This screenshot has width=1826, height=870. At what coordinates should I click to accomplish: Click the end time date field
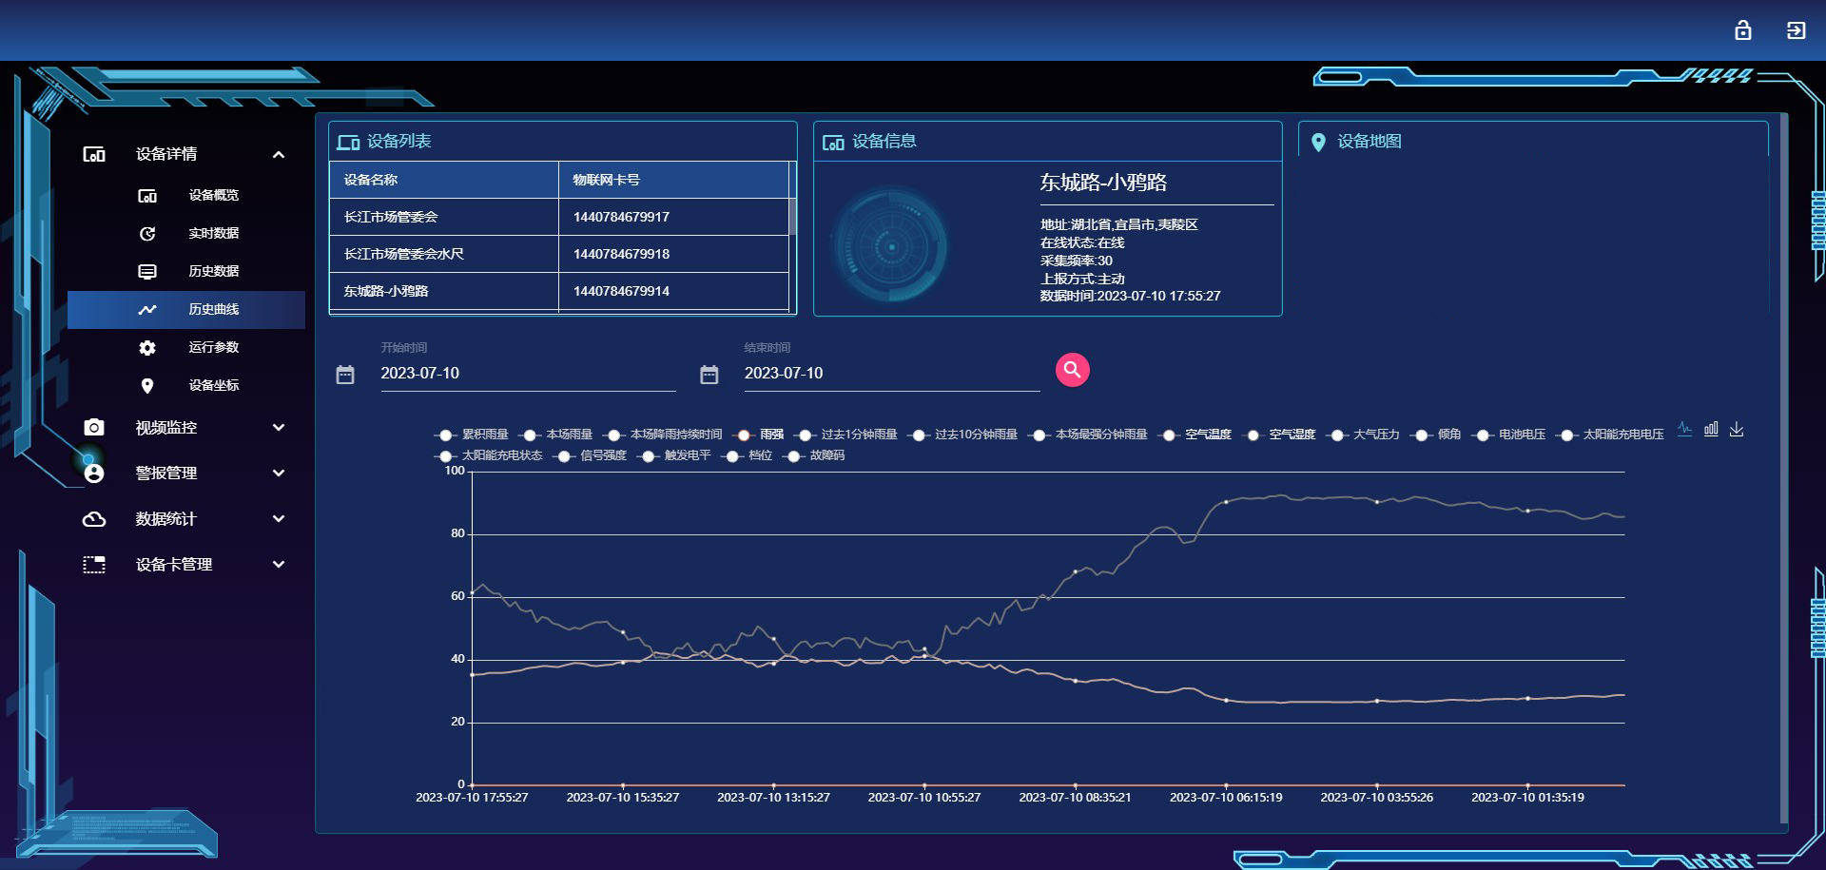(x=891, y=373)
